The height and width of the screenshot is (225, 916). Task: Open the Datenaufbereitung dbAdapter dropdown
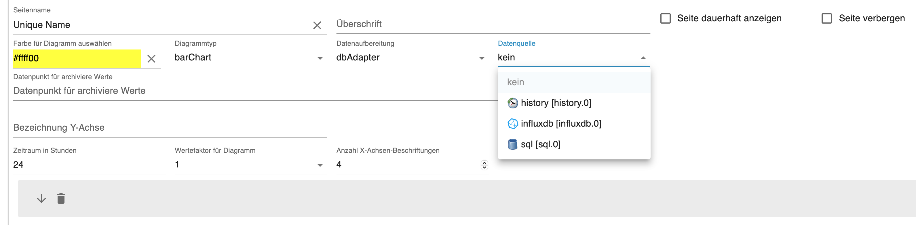coord(412,58)
